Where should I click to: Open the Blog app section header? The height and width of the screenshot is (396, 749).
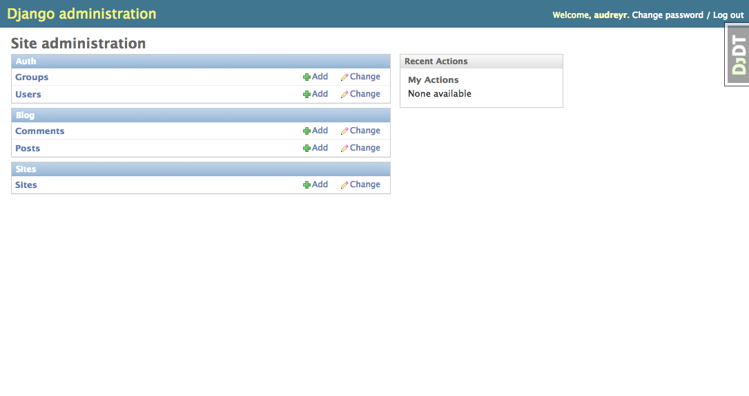[25, 115]
